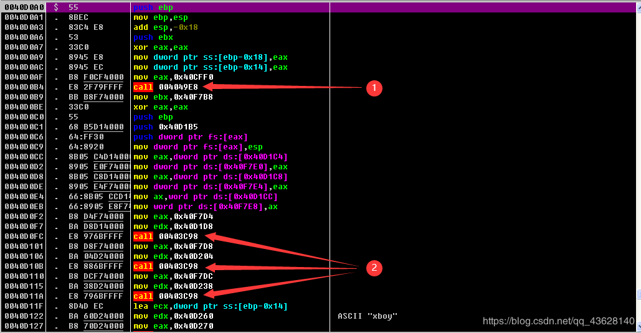Image resolution: width=641 pixels, height=333 pixels.
Task: Select the instruction "mov edx,0x40D238"
Action: pos(173,286)
